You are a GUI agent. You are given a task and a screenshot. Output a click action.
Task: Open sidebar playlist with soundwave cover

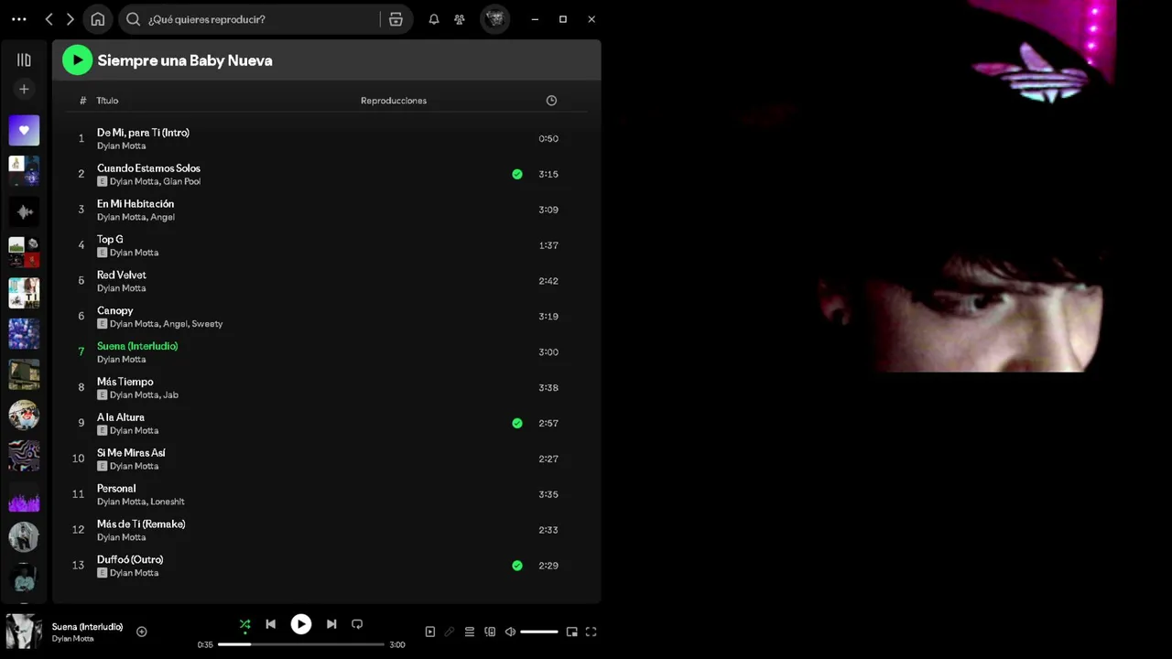pos(24,211)
